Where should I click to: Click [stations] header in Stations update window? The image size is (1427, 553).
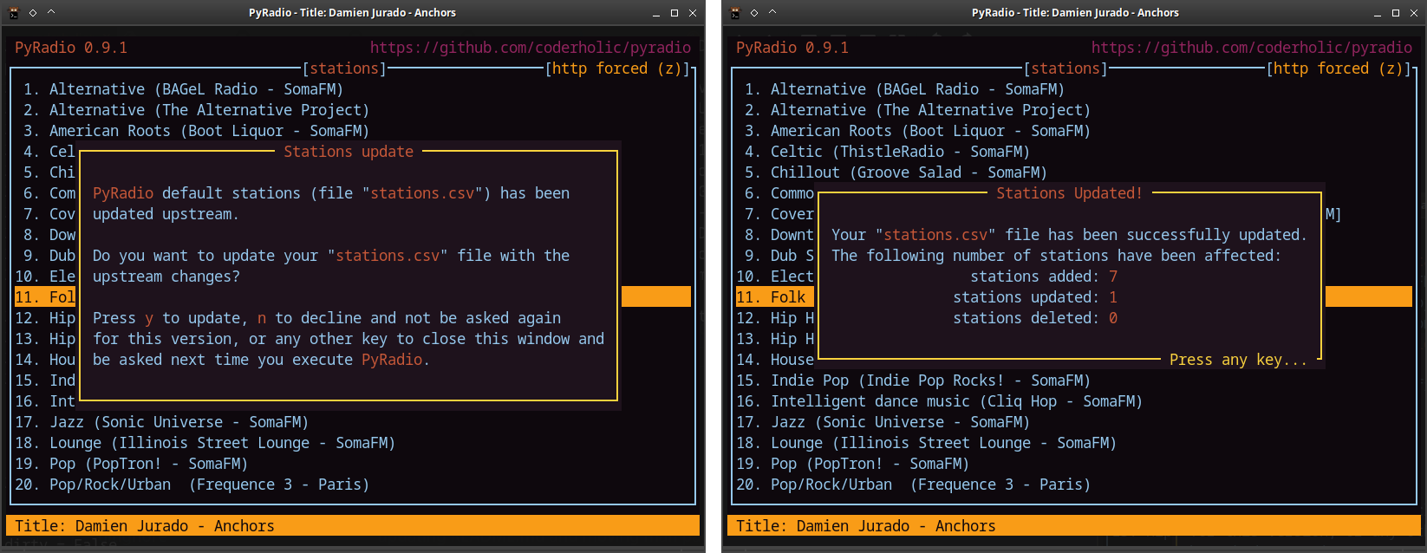click(344, 68)
